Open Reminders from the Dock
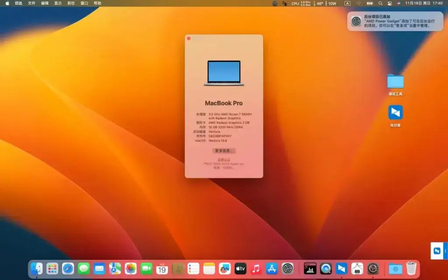448x280 pixels. point(193,269)
